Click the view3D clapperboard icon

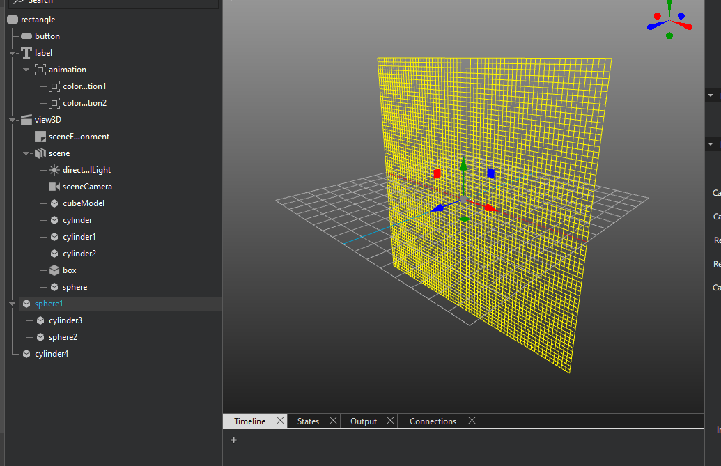(26, 120)
